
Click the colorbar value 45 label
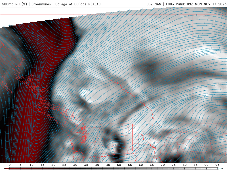click(108, 165)
